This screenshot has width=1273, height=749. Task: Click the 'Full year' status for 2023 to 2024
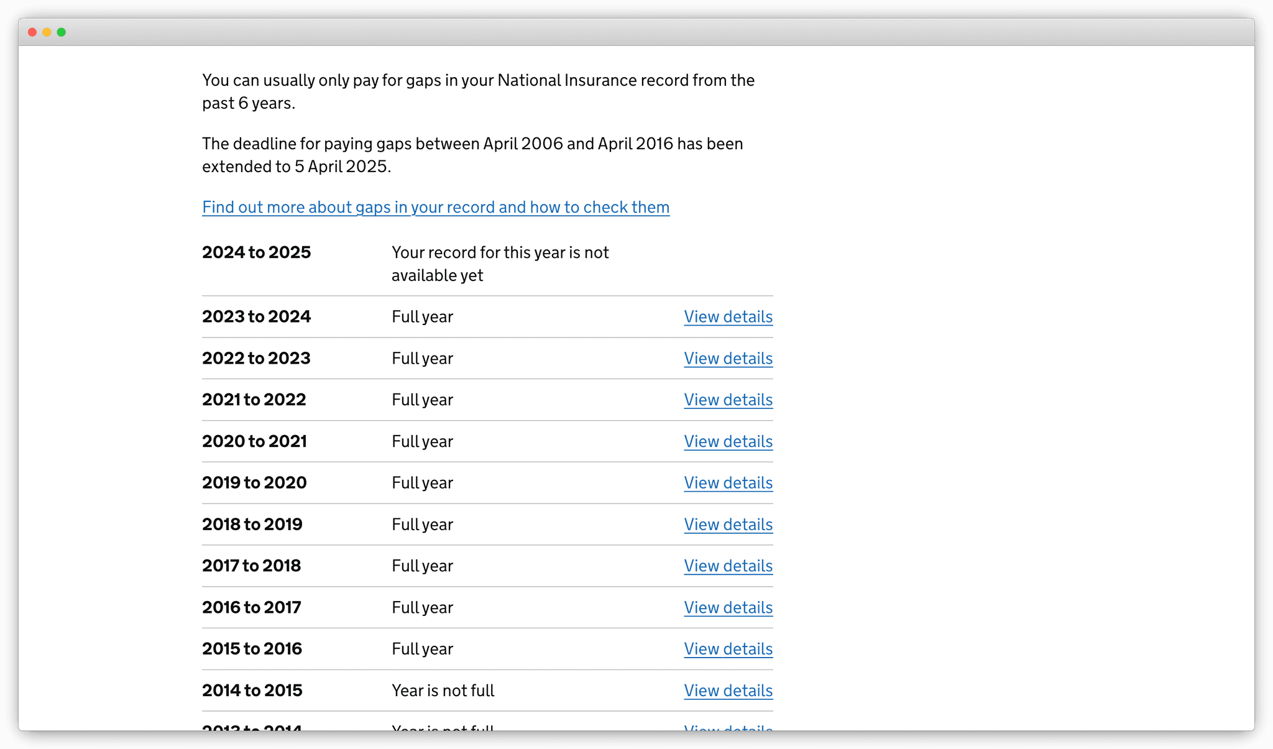[422, 317]
